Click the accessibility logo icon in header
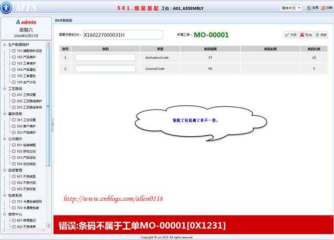This screenshot has height=240, width=334. pyautogui.click(x=6, y=7)
